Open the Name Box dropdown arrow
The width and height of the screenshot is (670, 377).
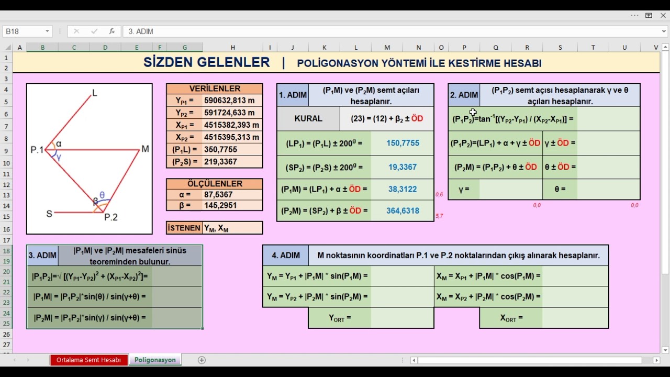point(47,31)
